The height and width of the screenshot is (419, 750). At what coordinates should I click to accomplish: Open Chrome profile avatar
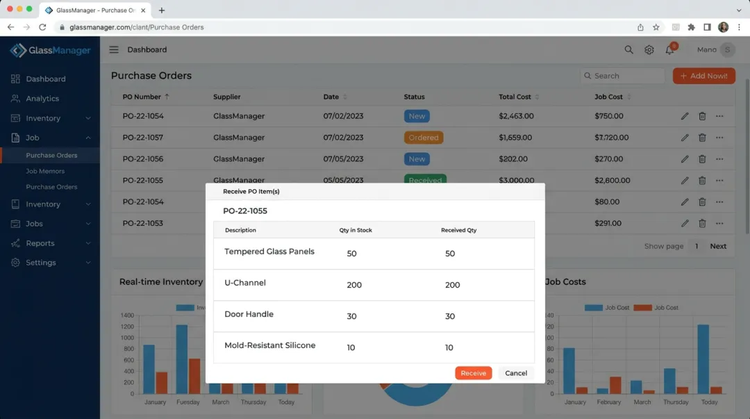723,27
